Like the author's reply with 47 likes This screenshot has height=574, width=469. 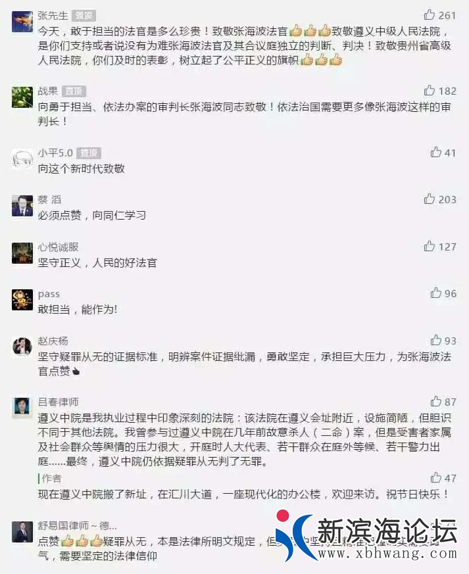point(435,477)
